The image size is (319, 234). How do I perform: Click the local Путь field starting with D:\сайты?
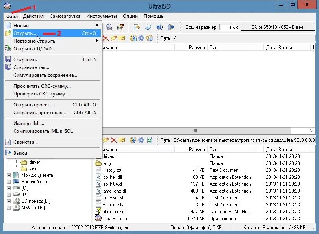coord(244,140)
